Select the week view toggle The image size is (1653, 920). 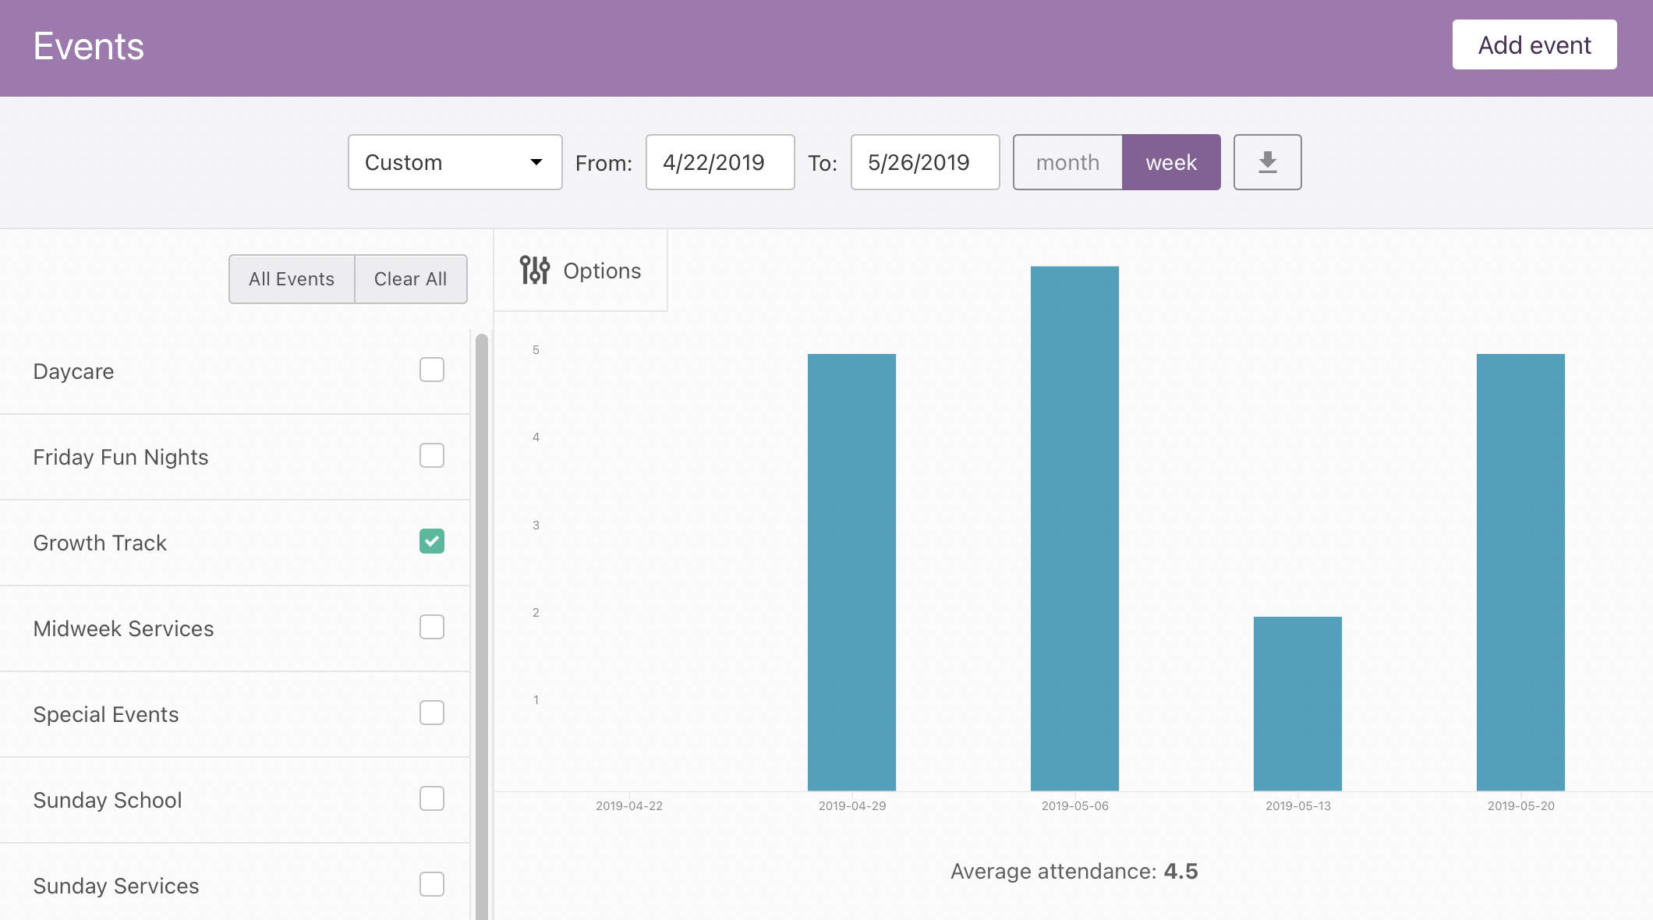(x=1171, y=162)
